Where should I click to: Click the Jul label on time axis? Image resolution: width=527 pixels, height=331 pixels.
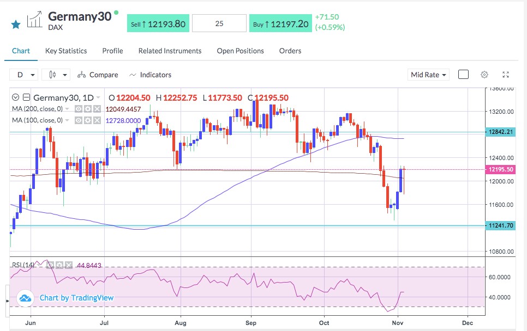(x=104, y=323)
